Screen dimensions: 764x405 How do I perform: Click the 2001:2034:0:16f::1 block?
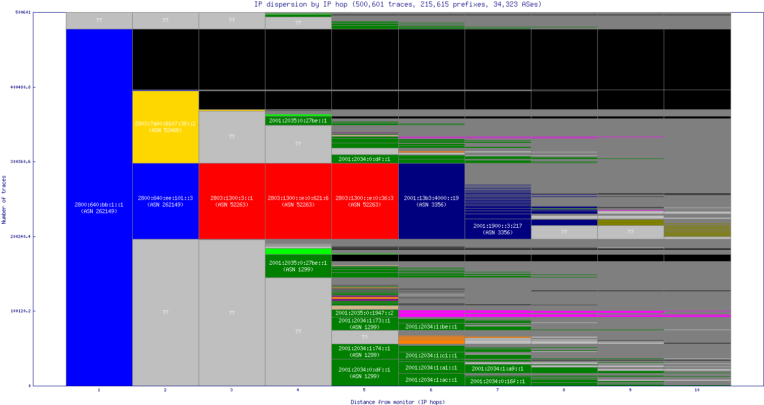tap(498, 381)
